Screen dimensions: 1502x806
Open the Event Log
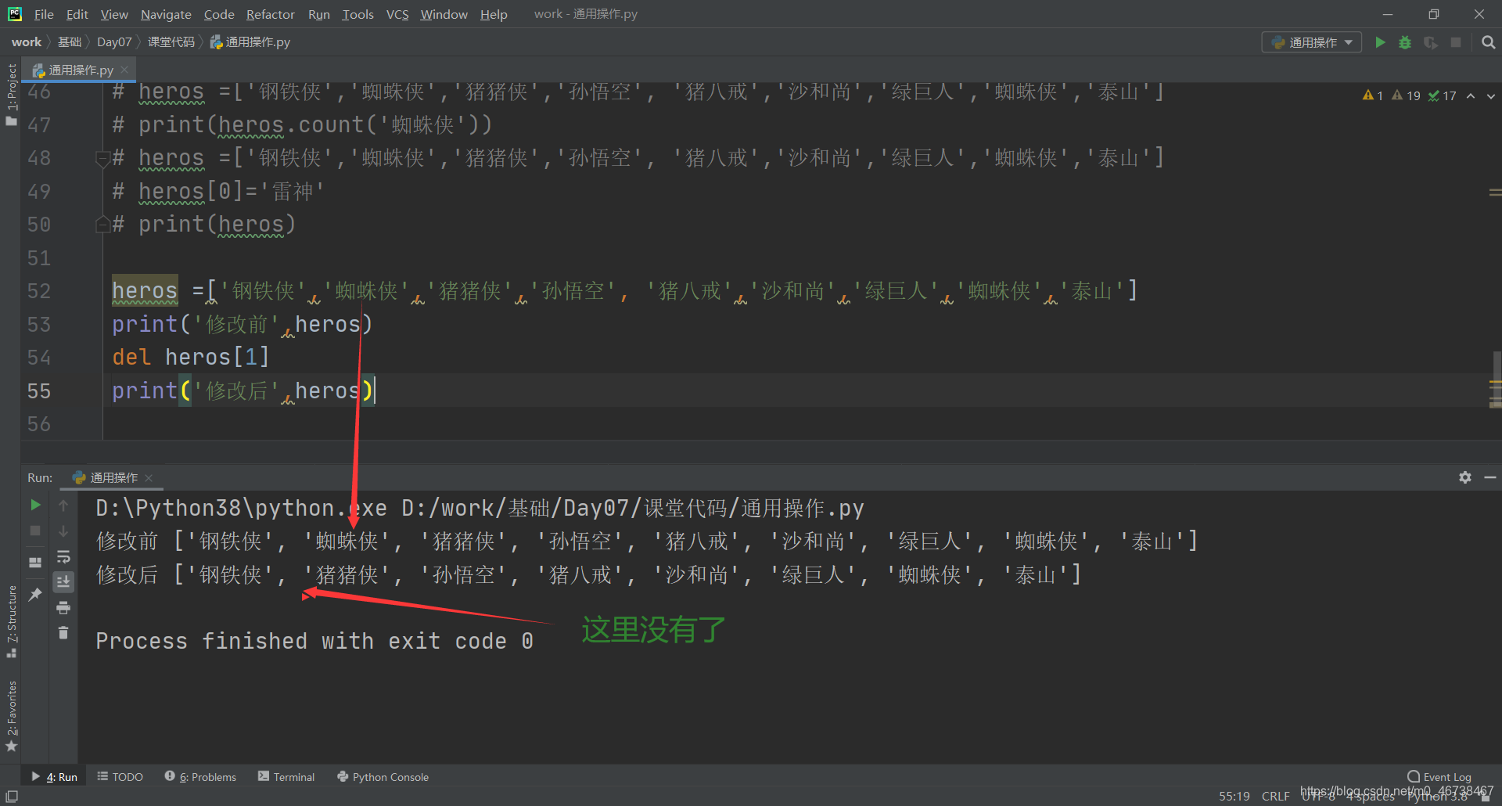(1439, 777)
